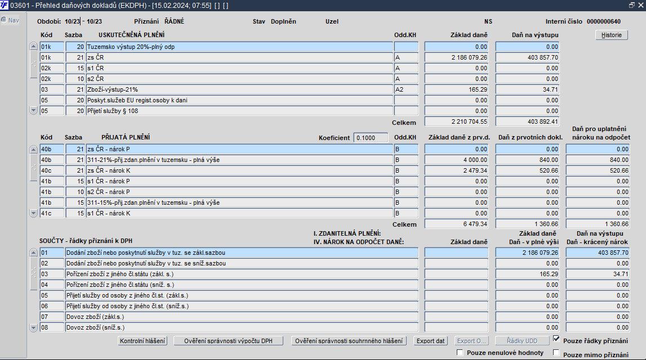Click down arrow of Přijatá plnění list
Screen dimensions: 646x360
point(34,213)
